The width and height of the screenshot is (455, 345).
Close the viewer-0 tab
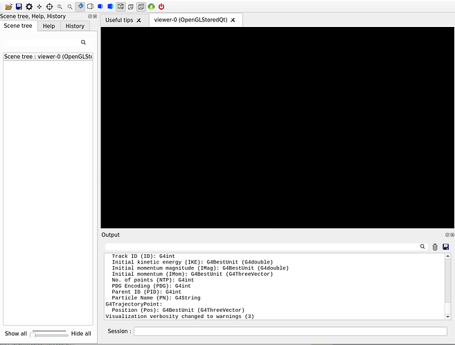point(233,20)
